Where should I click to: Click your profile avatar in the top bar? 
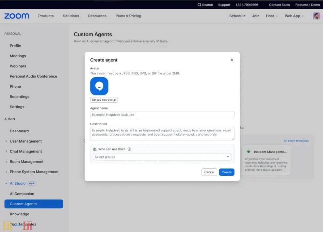click(x=316, y=16)
